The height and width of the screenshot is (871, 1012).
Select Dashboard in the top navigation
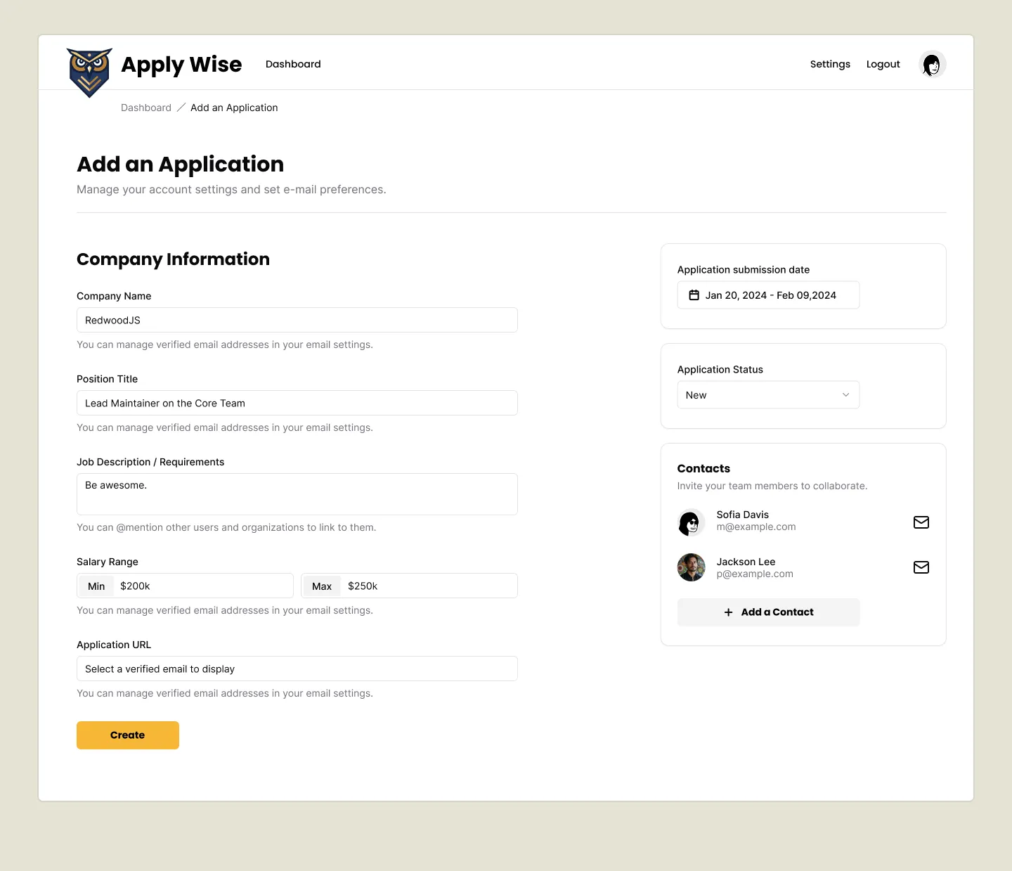[293, 64]
